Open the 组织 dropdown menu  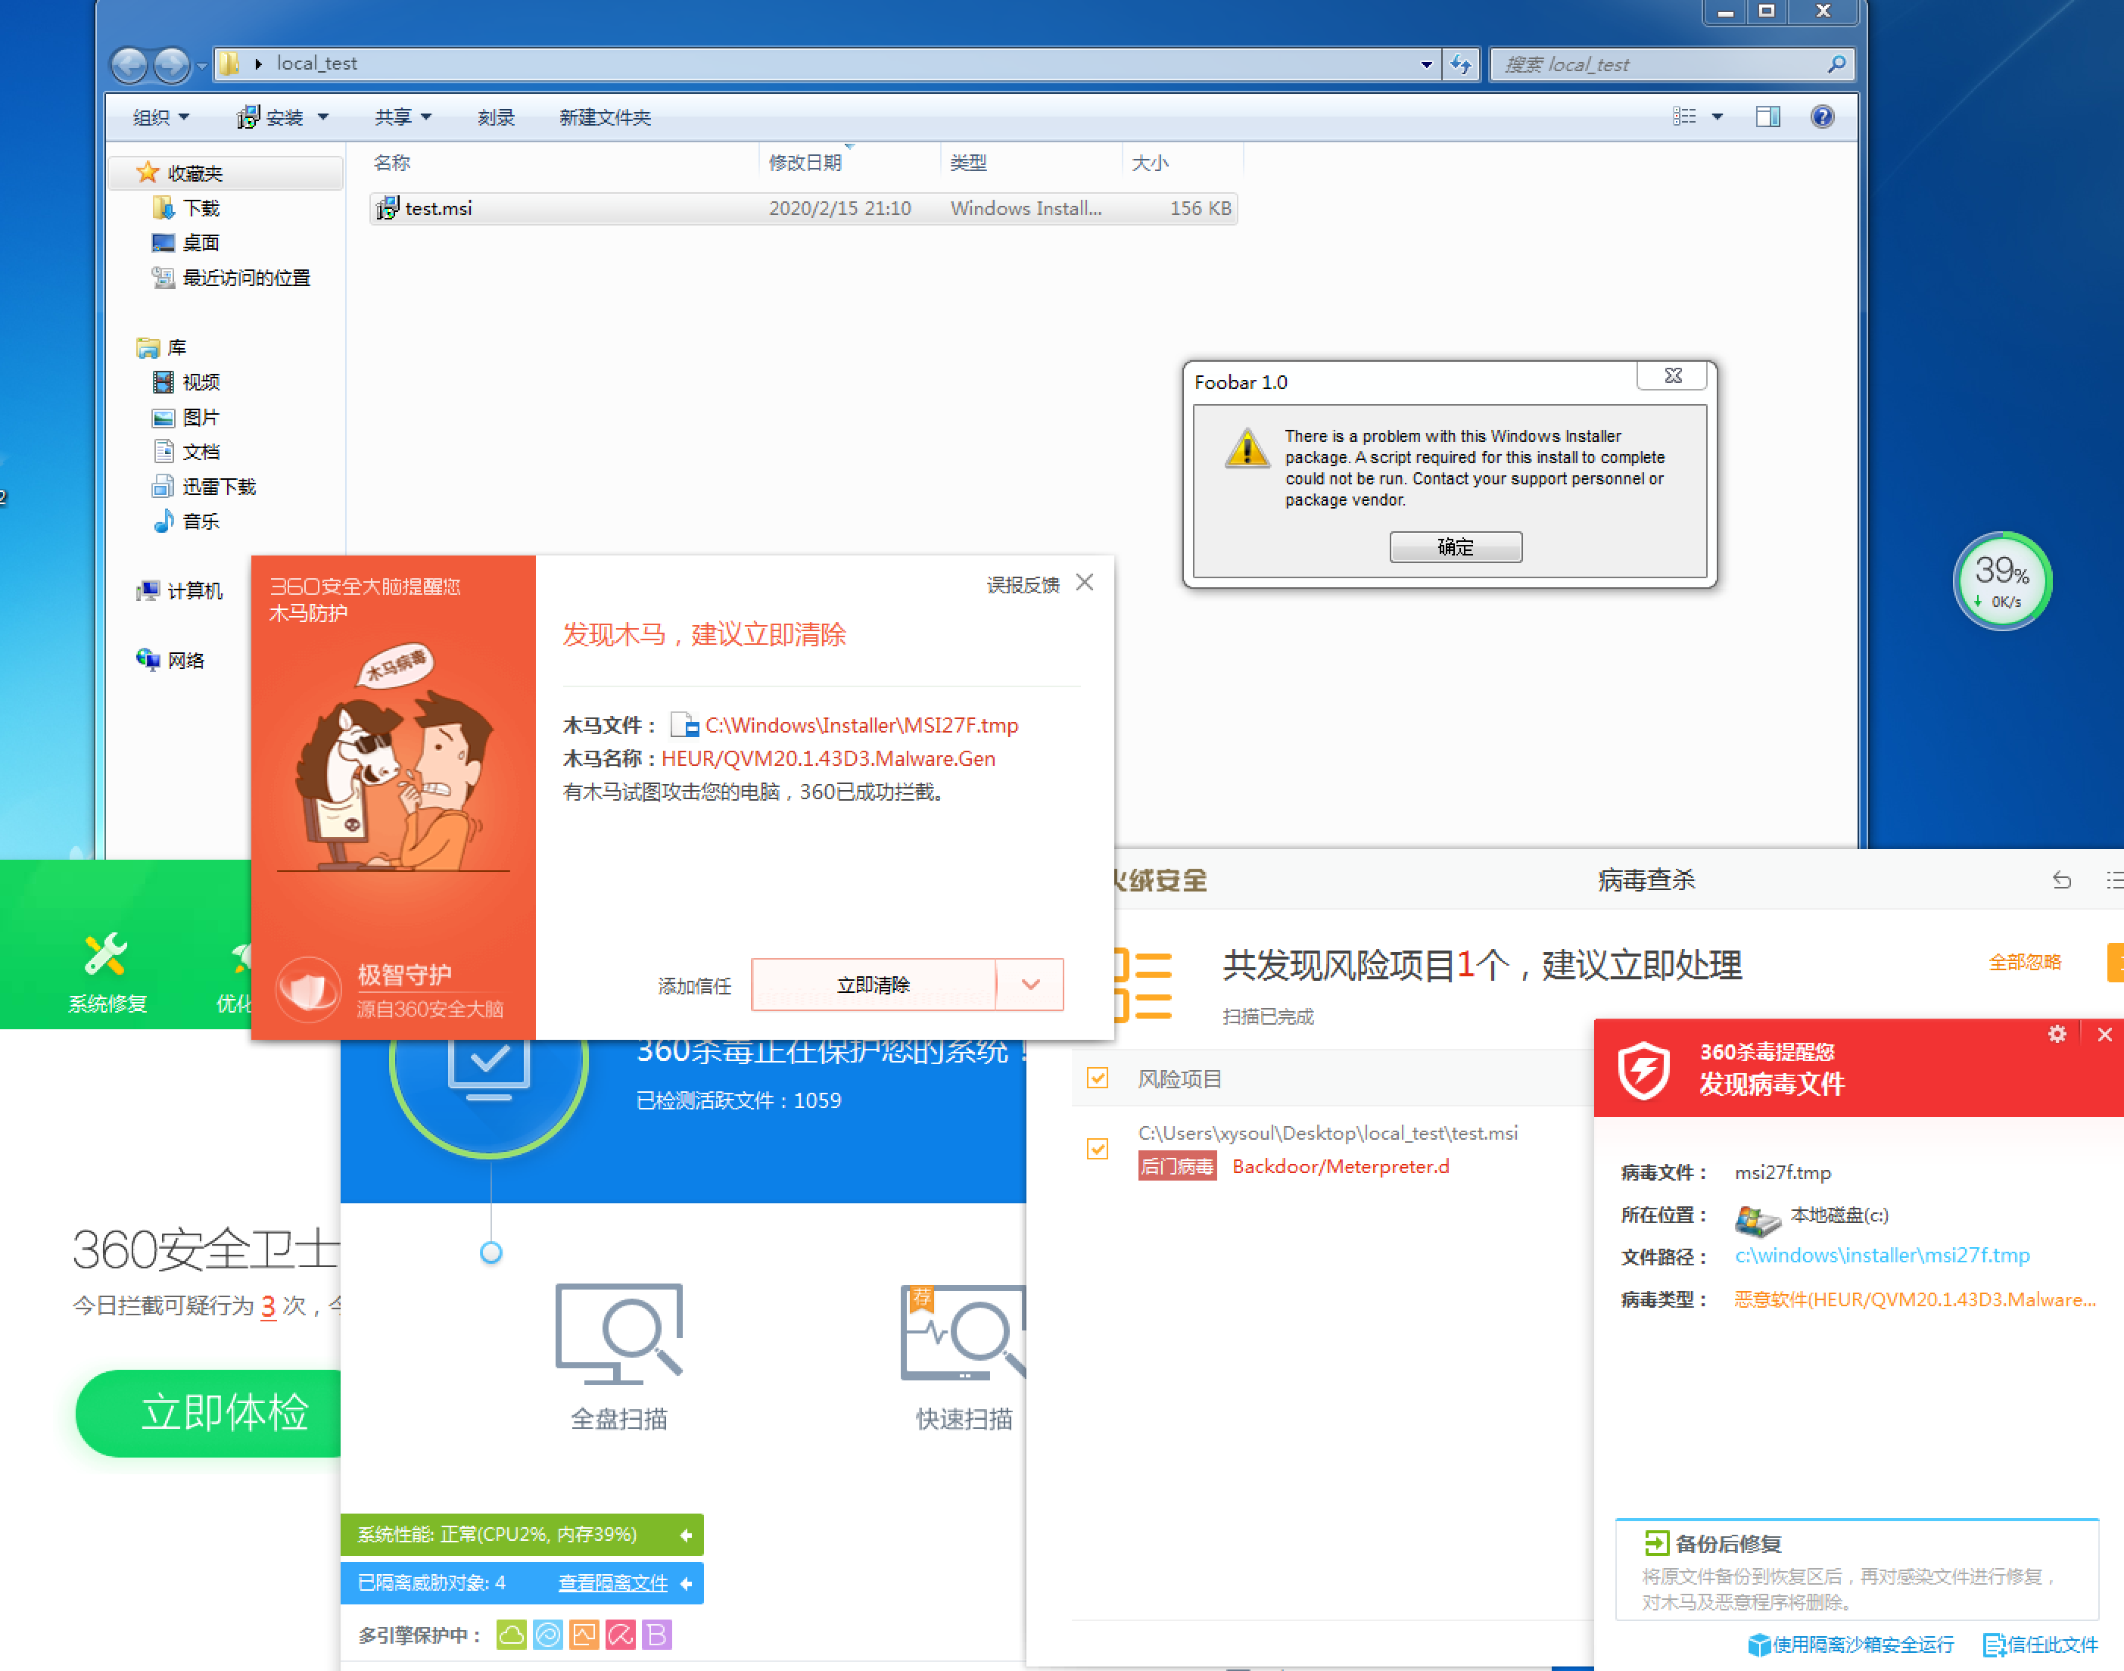(x=161, y=117)
